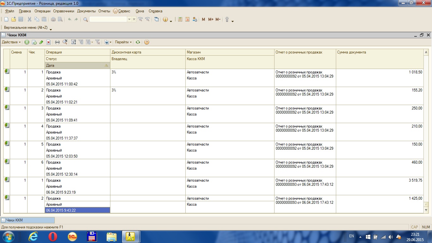Click the table scrollbar down arrow
Screen dimensions: 432x243
tap(426, 210)
